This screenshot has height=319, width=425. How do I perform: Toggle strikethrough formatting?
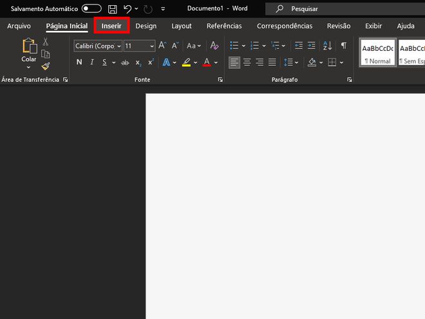click(125, 63)
